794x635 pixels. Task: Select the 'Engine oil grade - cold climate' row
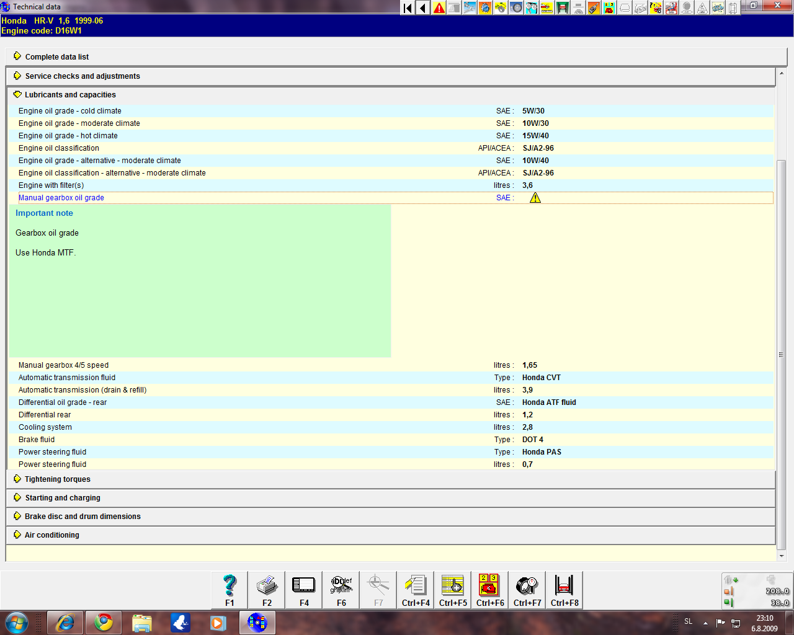point(391,111)
